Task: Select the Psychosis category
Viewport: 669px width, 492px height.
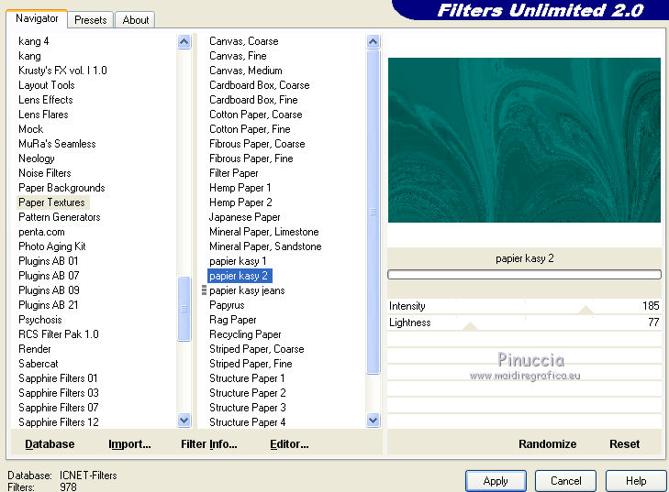Action: pyautogui.click(x=40, y=320)
